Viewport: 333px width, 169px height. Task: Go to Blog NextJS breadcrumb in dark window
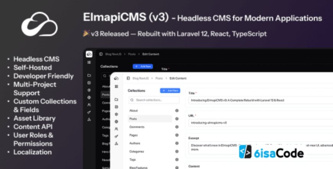[113, 54]
